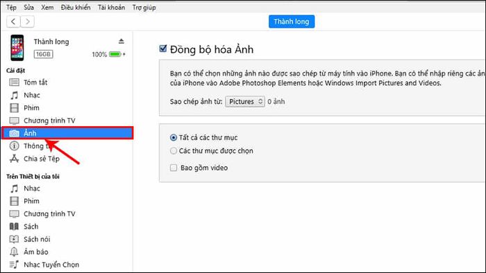Open the Pictures source dropdown

[245, 101]
